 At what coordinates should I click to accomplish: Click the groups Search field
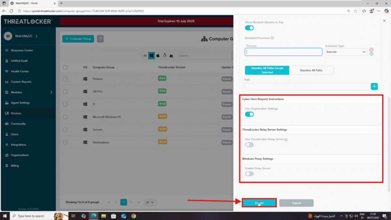coord(205,56)
